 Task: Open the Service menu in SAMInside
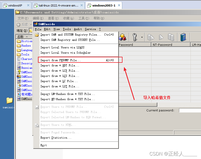pos(90,29)
